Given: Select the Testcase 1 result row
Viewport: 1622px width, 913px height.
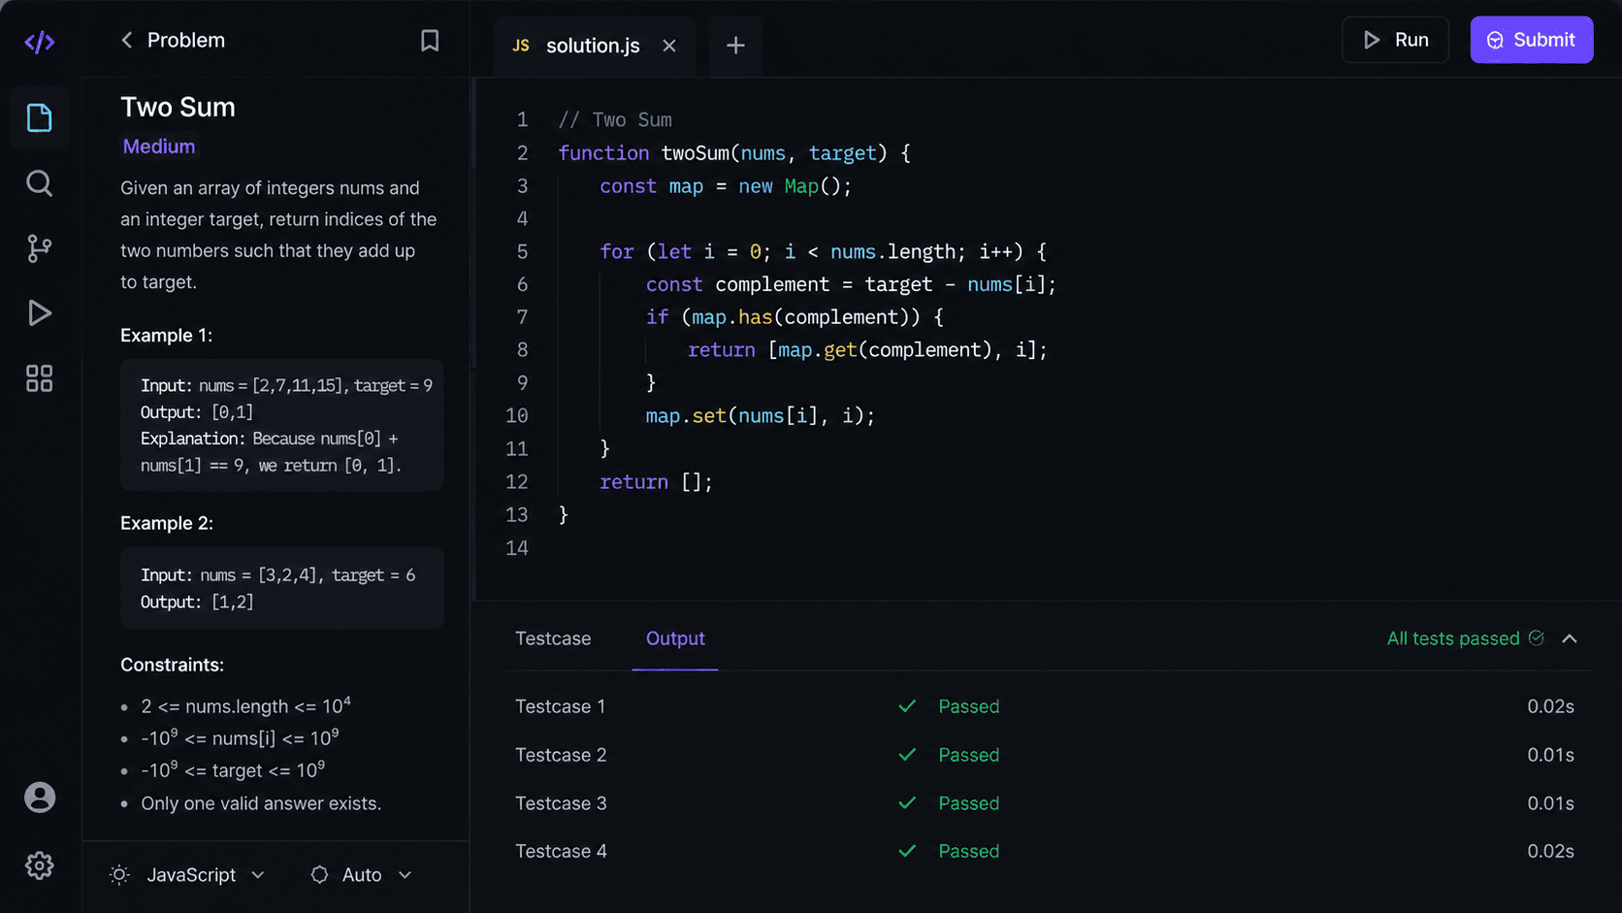Looking at the screenshot, I should click(1045, 706).
